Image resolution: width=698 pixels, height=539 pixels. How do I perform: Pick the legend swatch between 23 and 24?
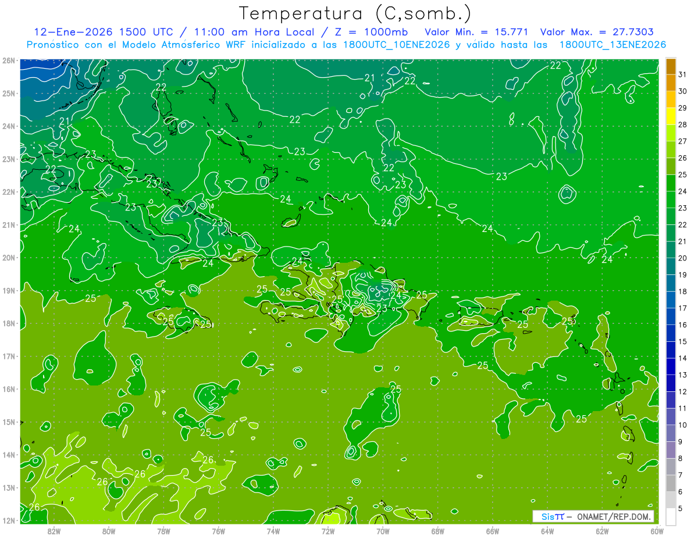point(671,200)
